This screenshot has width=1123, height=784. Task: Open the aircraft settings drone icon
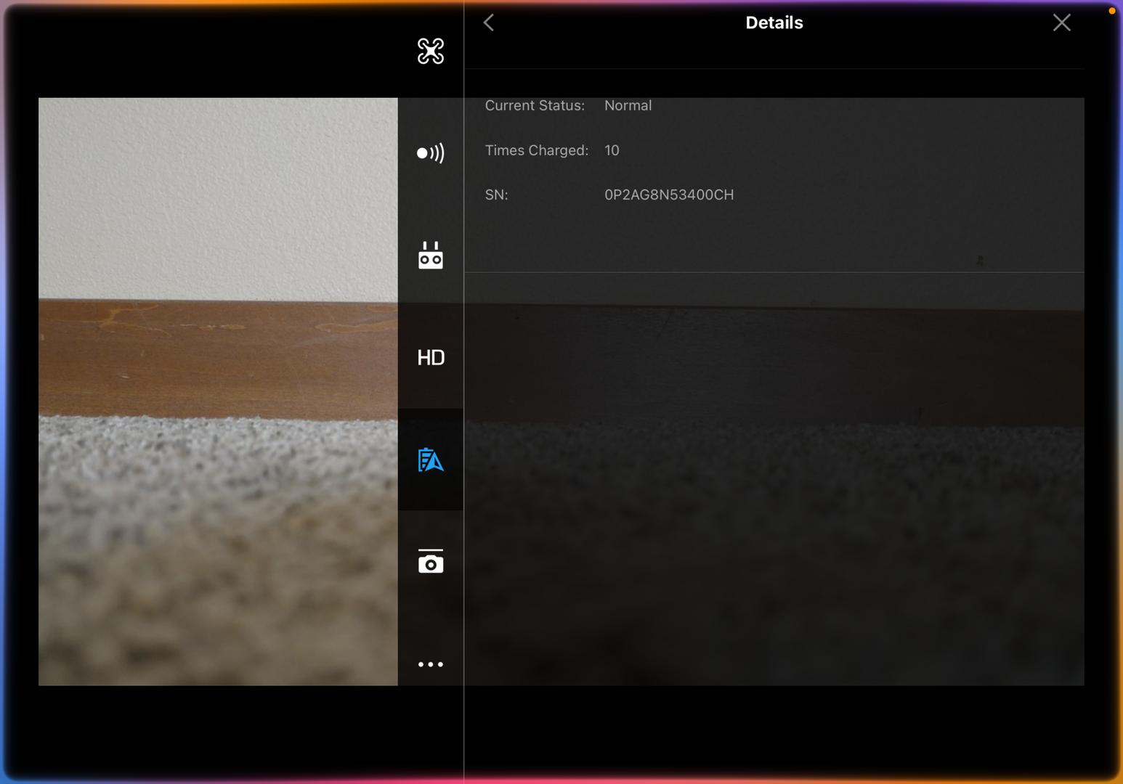[431, 51]
